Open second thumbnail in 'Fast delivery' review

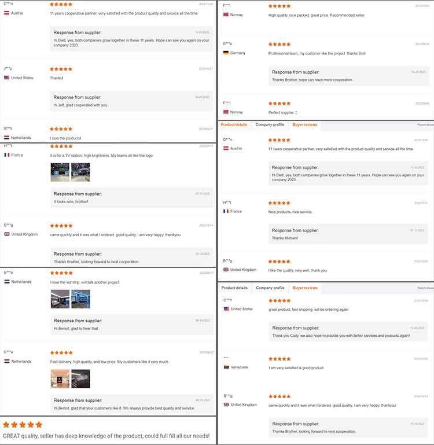(80, 378)
